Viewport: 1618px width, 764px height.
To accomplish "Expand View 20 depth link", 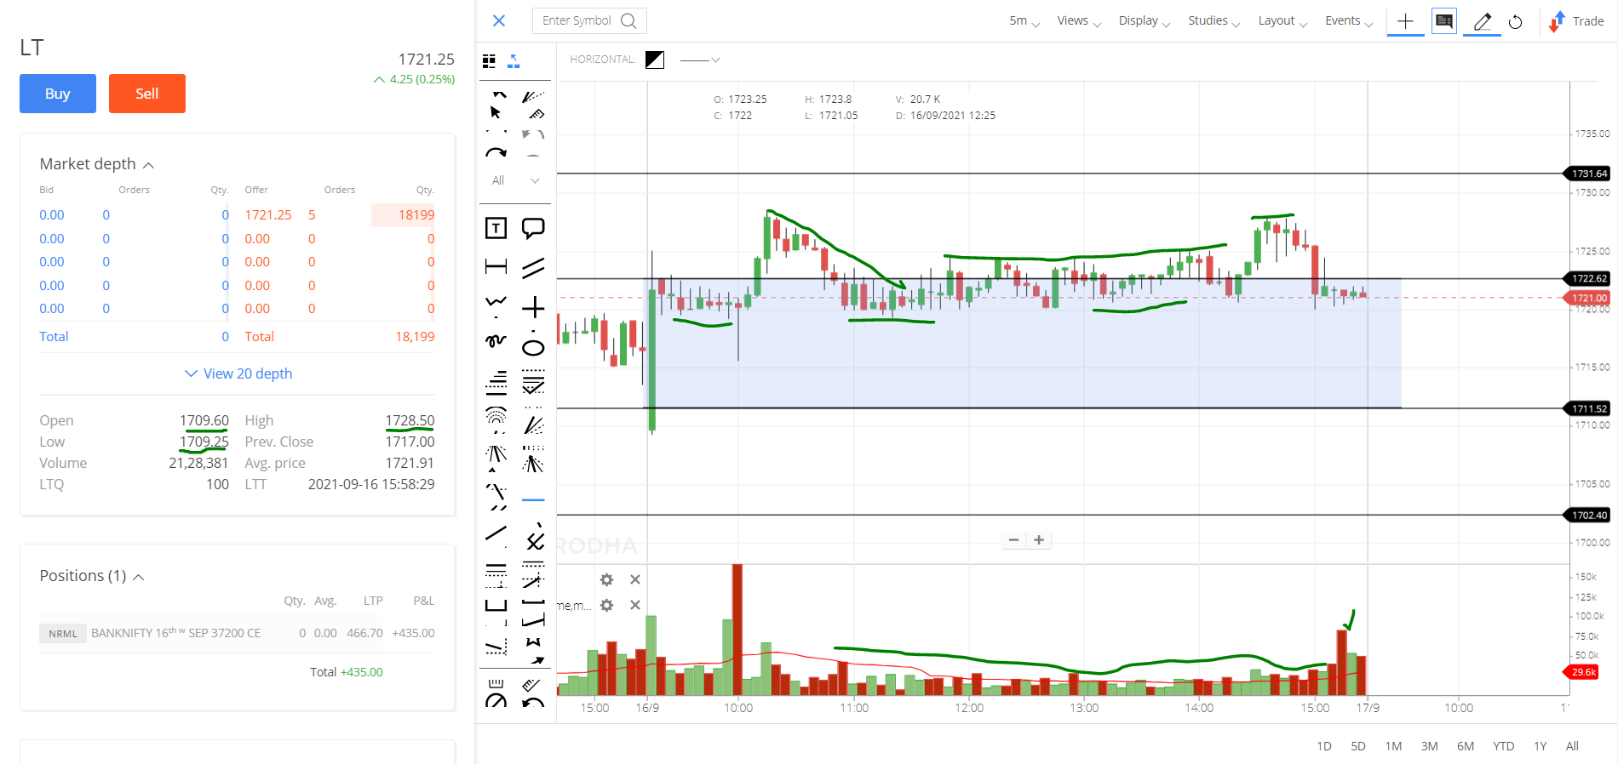I will pyautogui.click(x=238, y=373).
